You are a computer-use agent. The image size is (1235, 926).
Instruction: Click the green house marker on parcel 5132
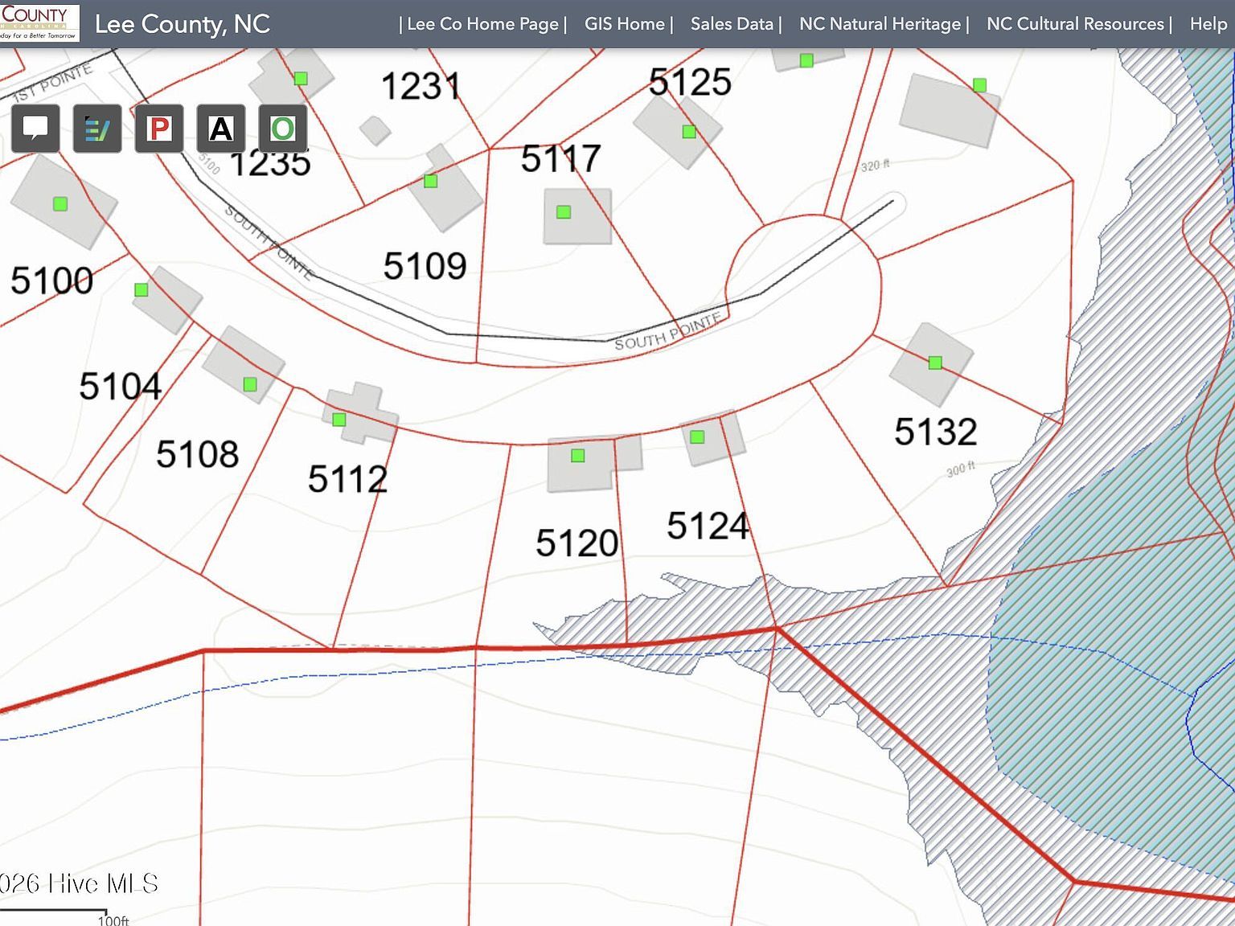coord(933,363)
